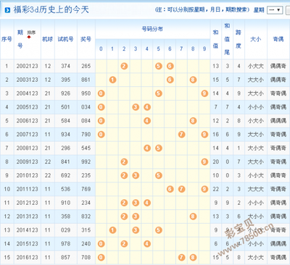The width and height of the screenshot is (290, 265).
Task: Click trial number 029
Action: tap(65, 230)
